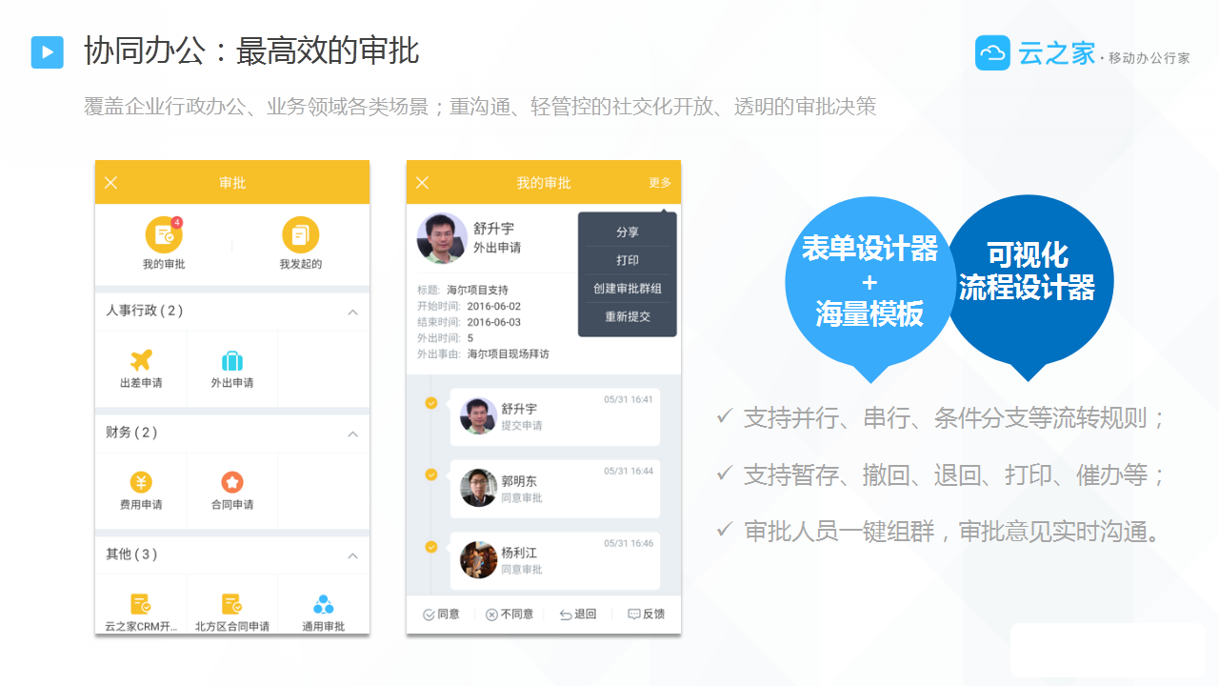Open 合同申请 orange star icon
This screenshot has width=1219, height=686.
click(x=232, y=482)
